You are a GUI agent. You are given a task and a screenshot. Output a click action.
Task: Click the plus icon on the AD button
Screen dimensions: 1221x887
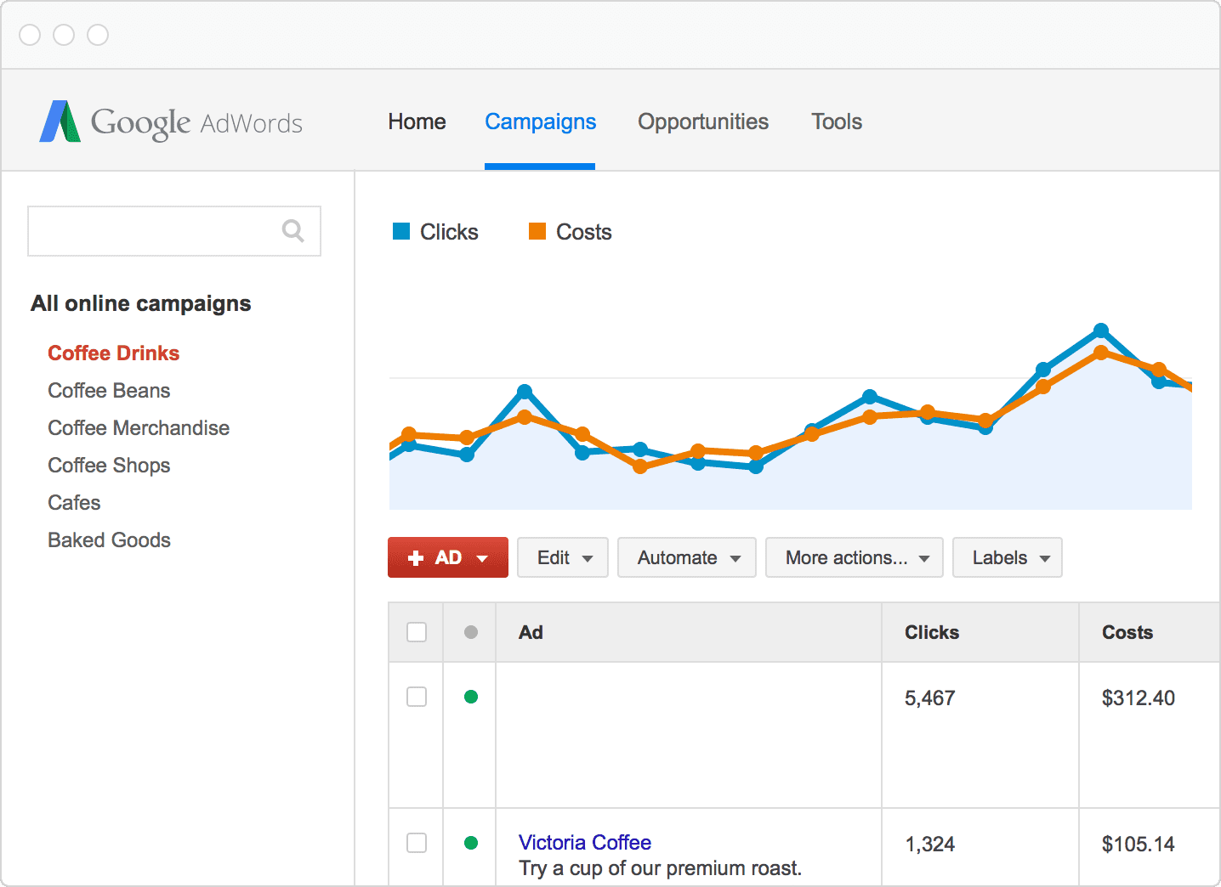(x=416, y=558)
